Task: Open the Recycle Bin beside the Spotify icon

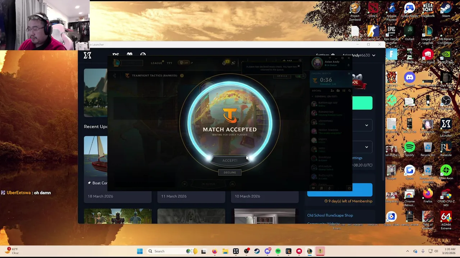Action: pyautogui.click(x=428, y=149)
